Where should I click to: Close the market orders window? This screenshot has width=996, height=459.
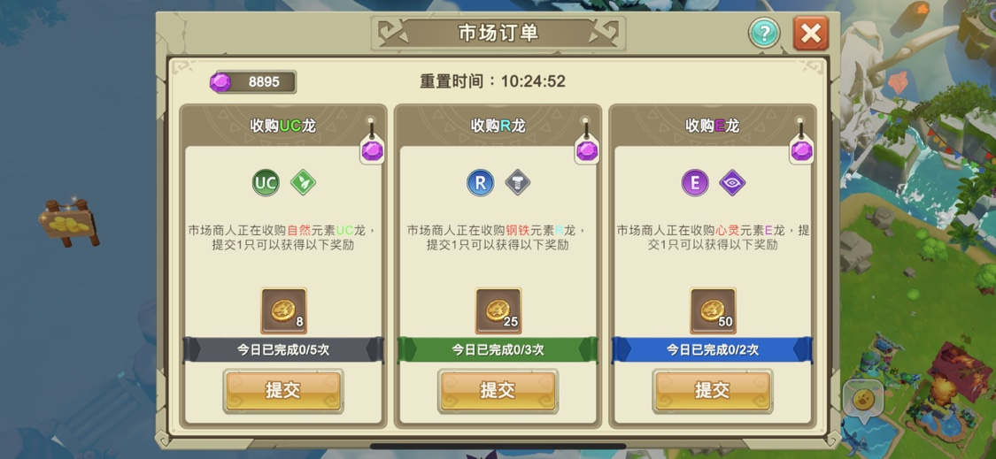(810, 33)
